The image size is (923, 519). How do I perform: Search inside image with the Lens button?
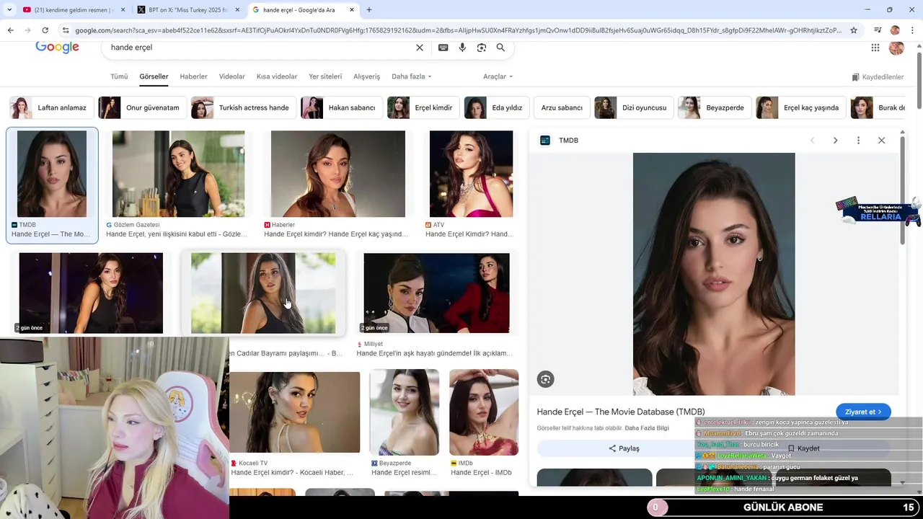tap(546, 379)
